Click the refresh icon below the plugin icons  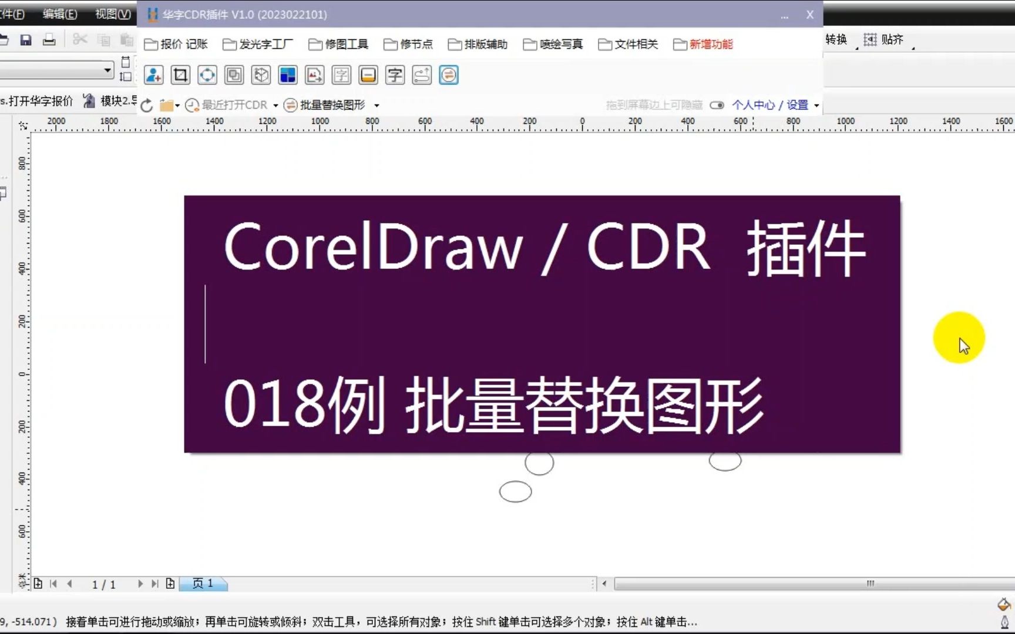pyautogui.click(x=146, y=106)
